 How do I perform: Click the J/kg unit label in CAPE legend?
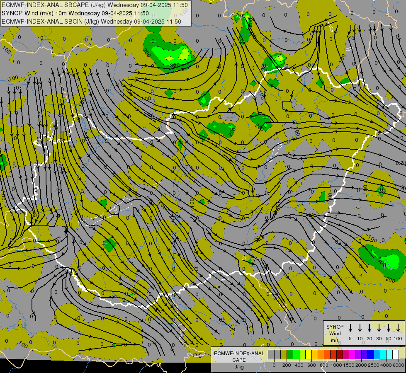pos(239,367)
